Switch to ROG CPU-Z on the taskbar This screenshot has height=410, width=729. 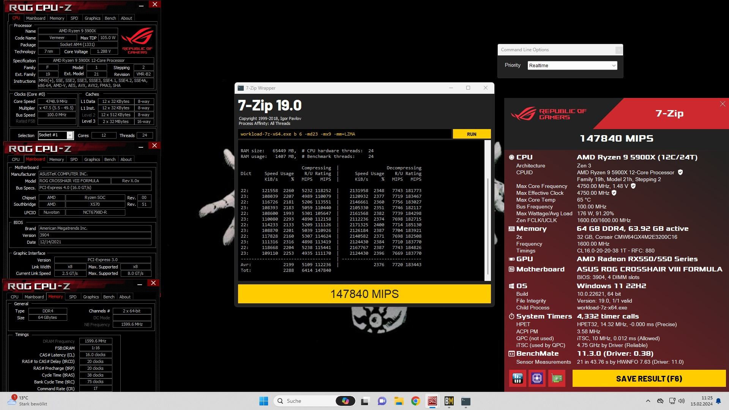coord(432,401)
